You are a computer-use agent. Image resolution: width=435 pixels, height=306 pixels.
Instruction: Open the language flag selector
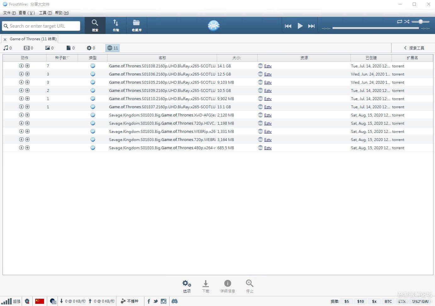click(x=40, y=301)
